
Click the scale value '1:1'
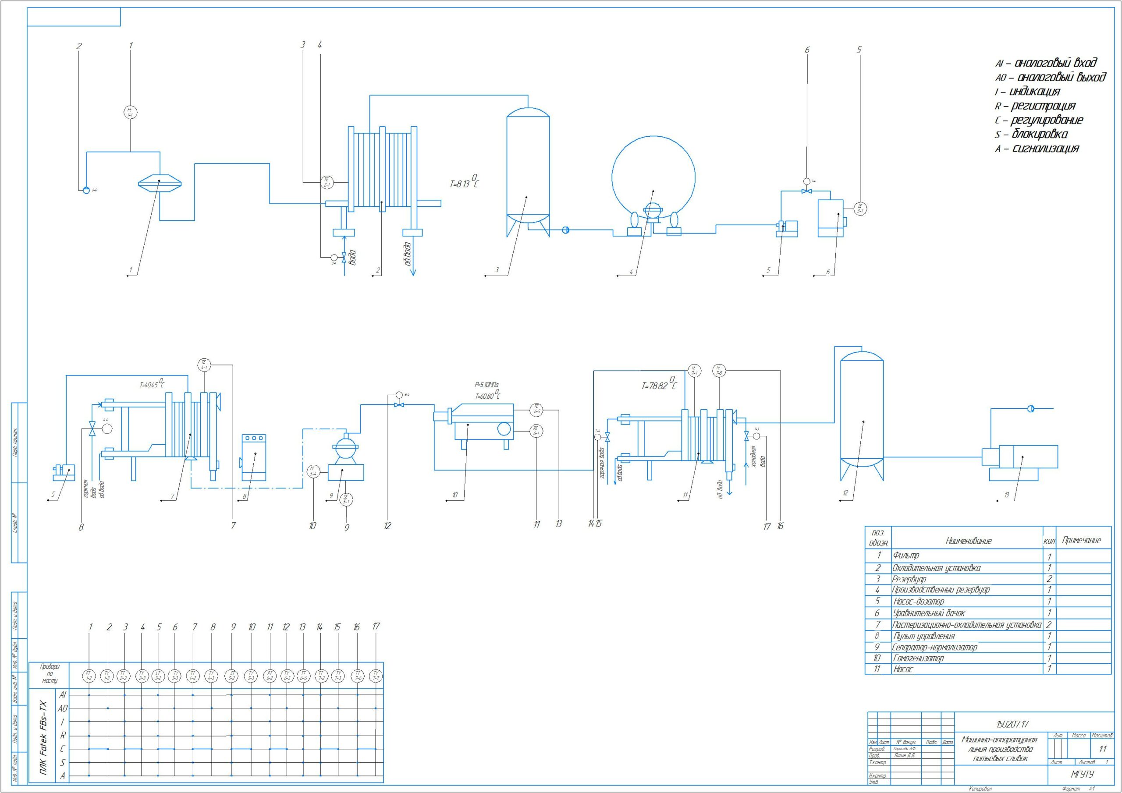click(x=1103, y=749)
